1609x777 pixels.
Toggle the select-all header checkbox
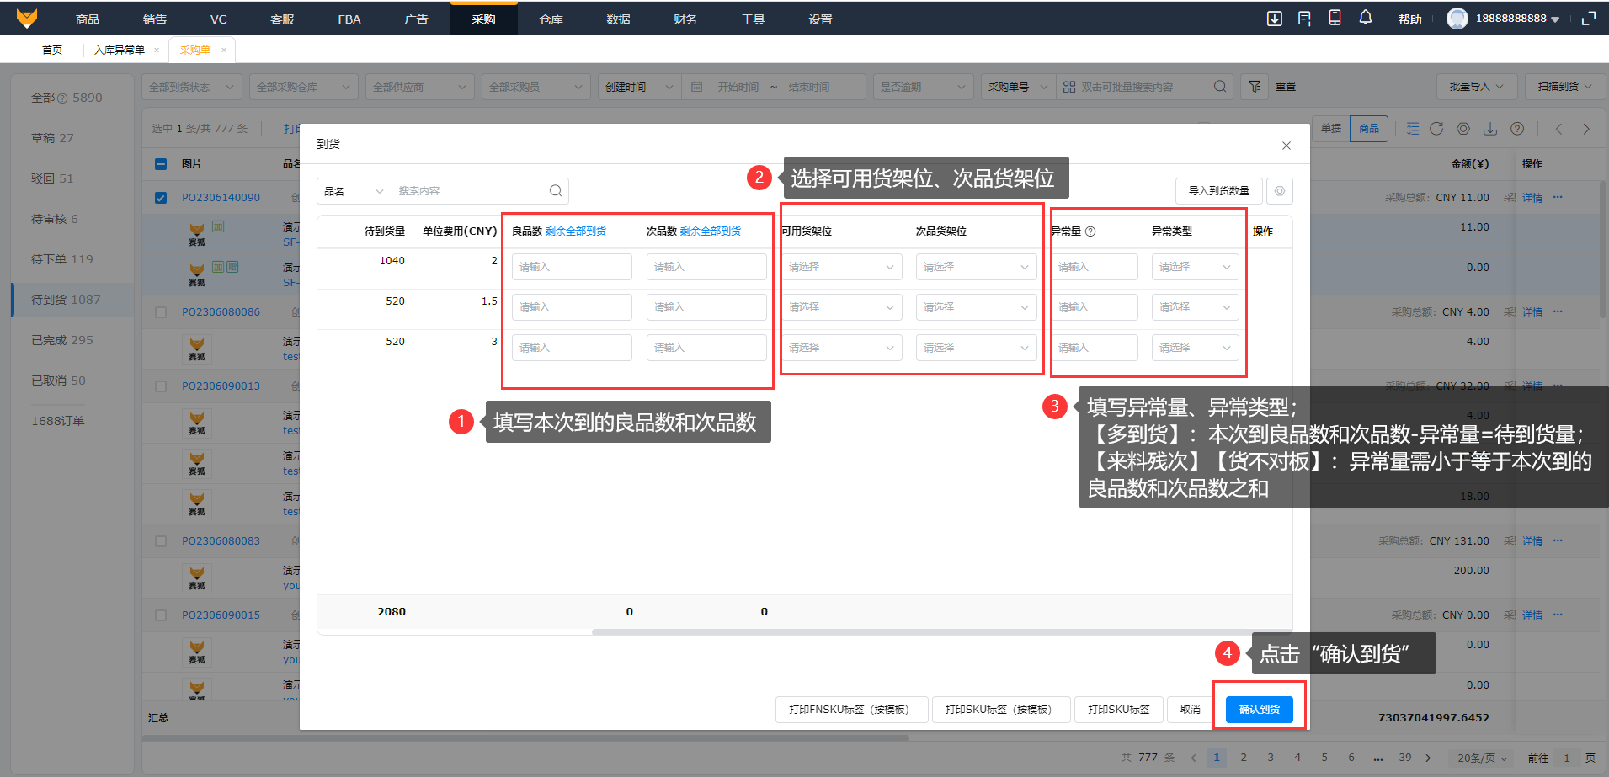(161, 164)
